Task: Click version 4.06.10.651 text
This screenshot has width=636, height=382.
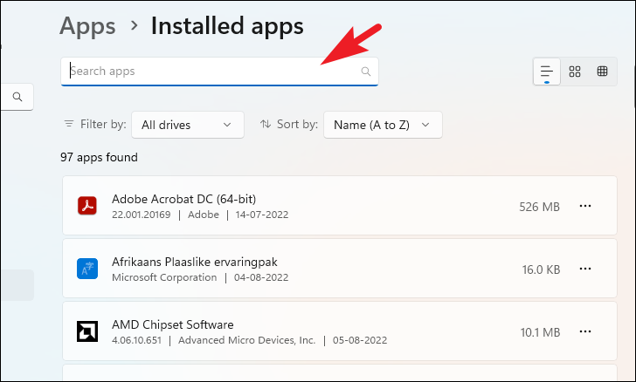Action: [x=136, y=340]
